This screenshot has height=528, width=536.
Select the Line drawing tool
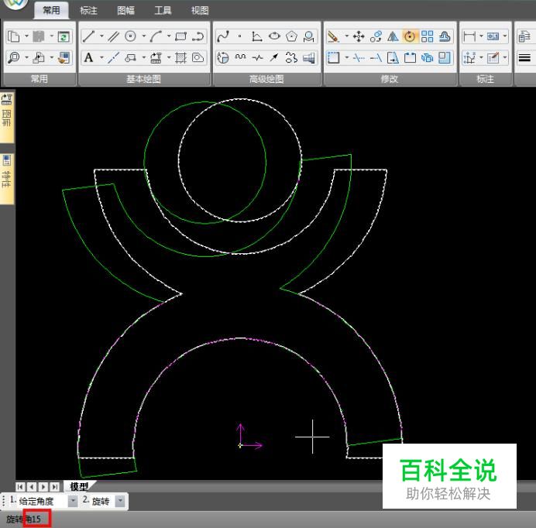pos(88,36)
